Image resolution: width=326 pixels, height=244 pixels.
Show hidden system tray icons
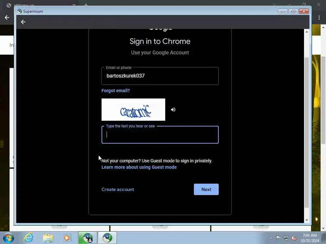[x=271, y=238]
